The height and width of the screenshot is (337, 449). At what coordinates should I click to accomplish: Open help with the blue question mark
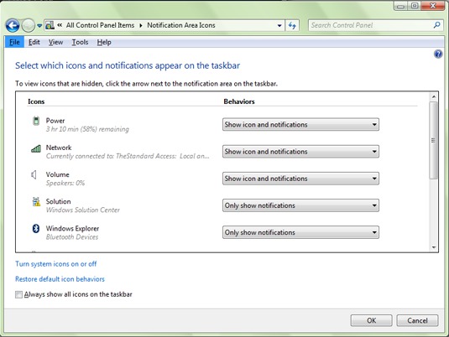[x=438, y=54]
